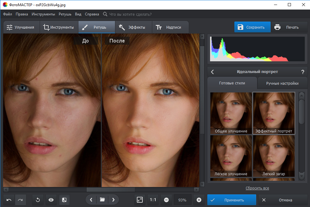Click the reset rotation arrow icon
The height and width of the screenshot is (207, 310).
coord(38,200)
